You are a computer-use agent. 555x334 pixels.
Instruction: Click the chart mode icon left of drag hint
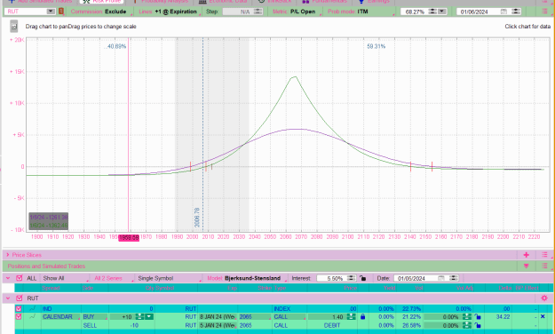pos(14,27)
